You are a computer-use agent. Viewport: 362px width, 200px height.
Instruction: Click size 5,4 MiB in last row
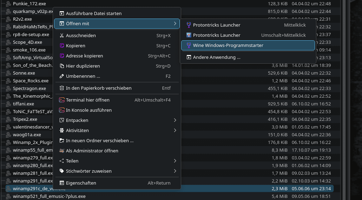[x=279, y=196]
